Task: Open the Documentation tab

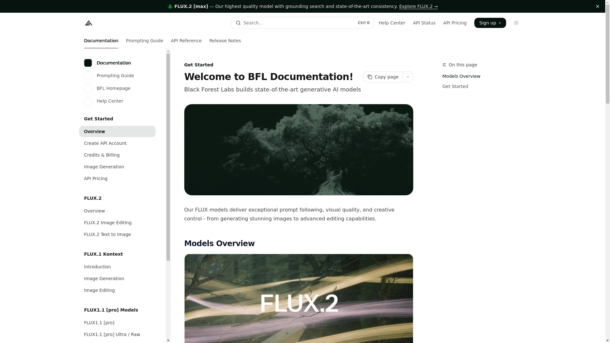Action: 101,41
